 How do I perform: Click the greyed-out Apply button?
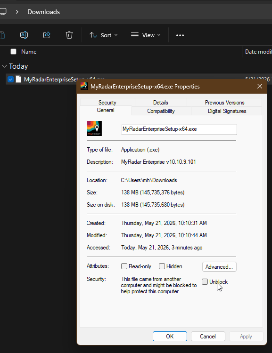(x=246, y=337)
